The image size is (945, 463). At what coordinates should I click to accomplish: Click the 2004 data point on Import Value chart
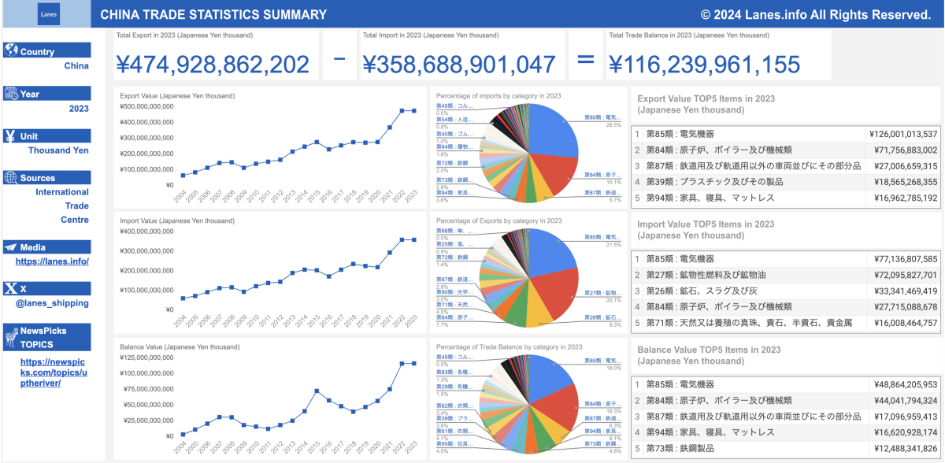point(183,298)
